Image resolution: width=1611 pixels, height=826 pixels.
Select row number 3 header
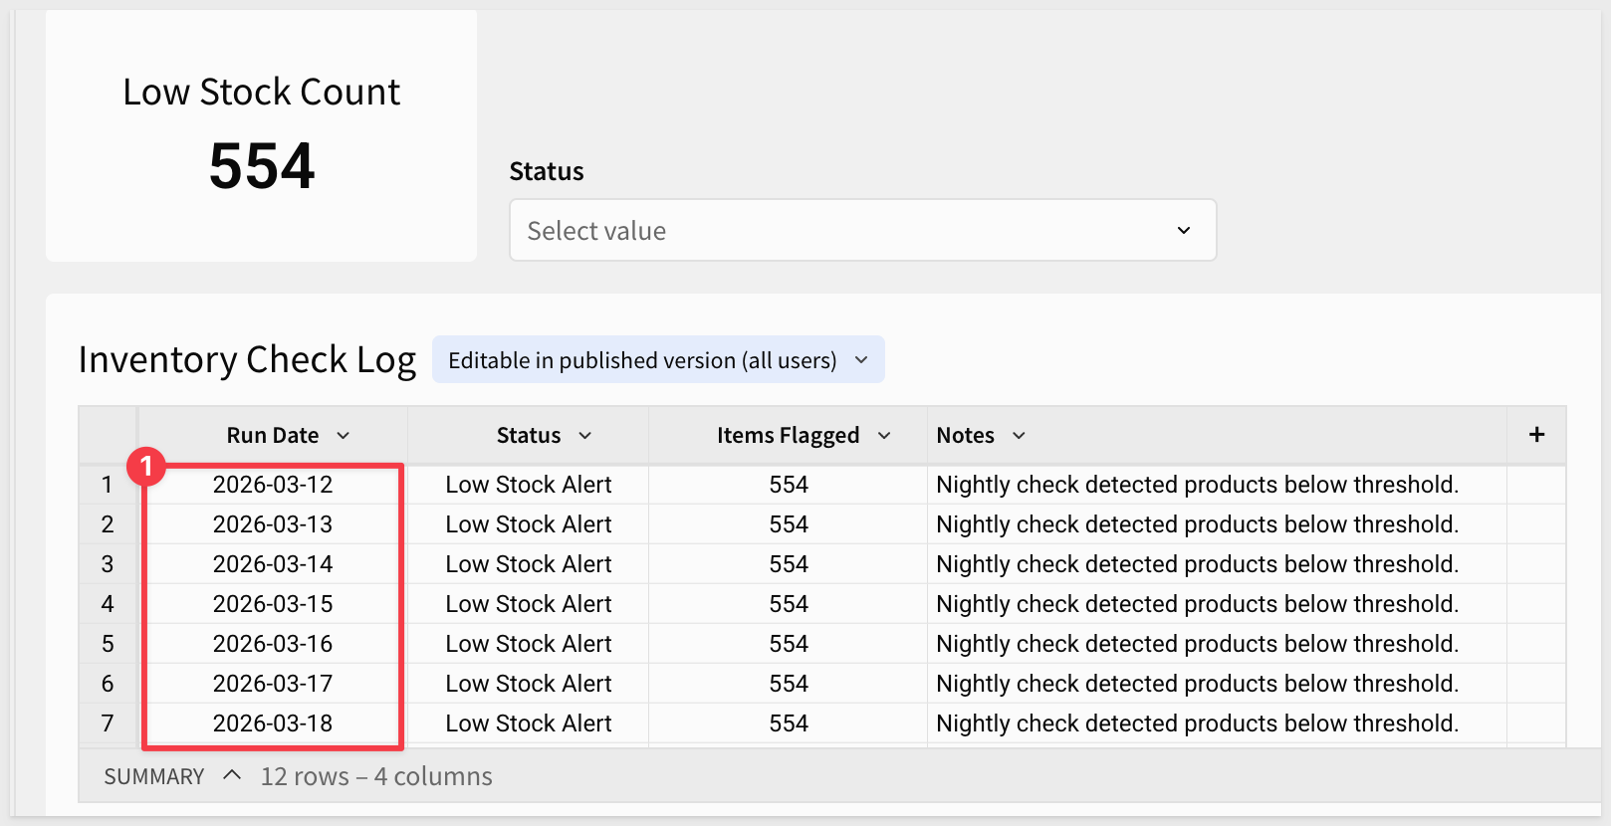tap(108, 564)
